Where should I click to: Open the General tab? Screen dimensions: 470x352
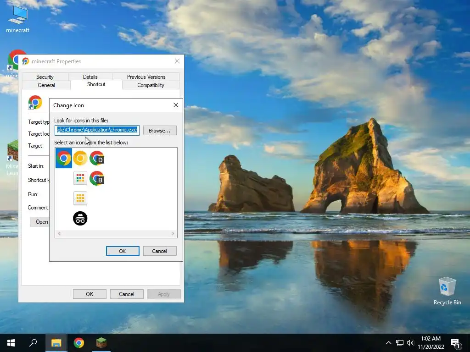pos(46,85)
